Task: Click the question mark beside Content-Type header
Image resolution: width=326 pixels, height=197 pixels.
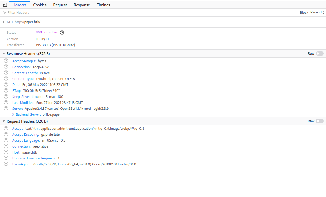Action: pyautogui.click(x=6, y=78)
